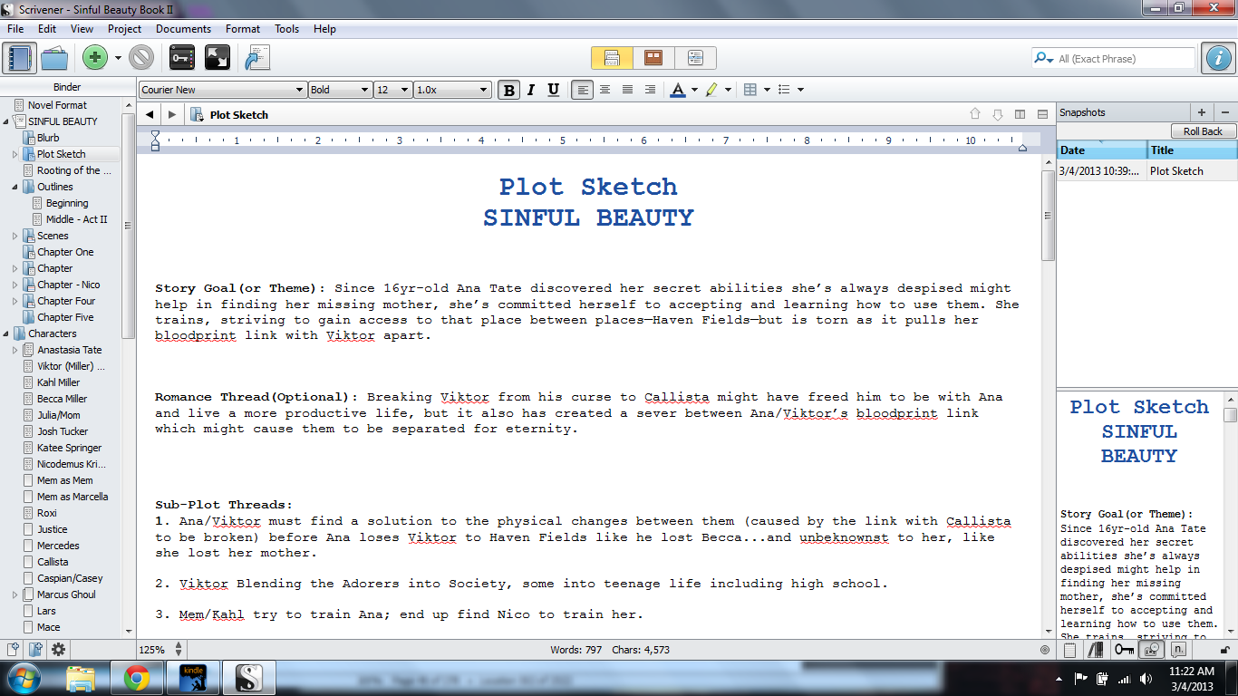Open the File menu
Viewport: 1238px width, 696px height.
tap(15, 29)
